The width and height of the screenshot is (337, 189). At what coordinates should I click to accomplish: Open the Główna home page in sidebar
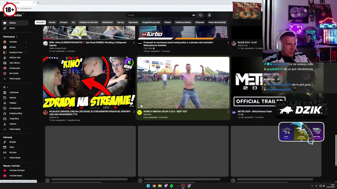[15, 23]
